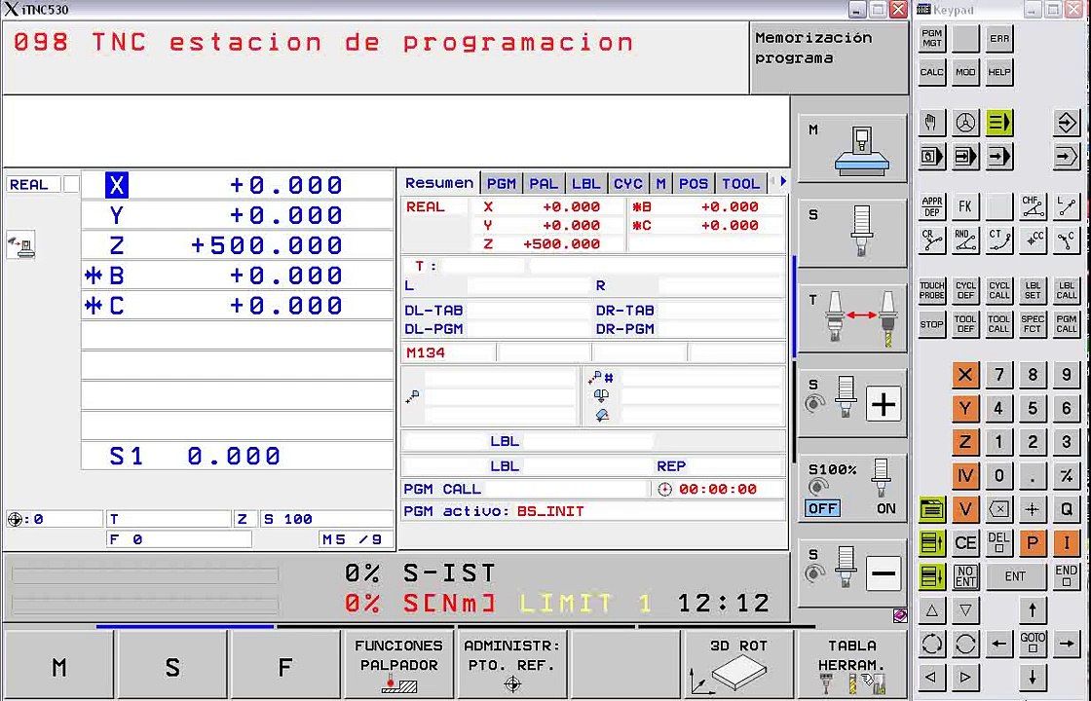The image size is (1091, 701).
Task: Toggle S100% to OFF
Action: coord(822,508)
